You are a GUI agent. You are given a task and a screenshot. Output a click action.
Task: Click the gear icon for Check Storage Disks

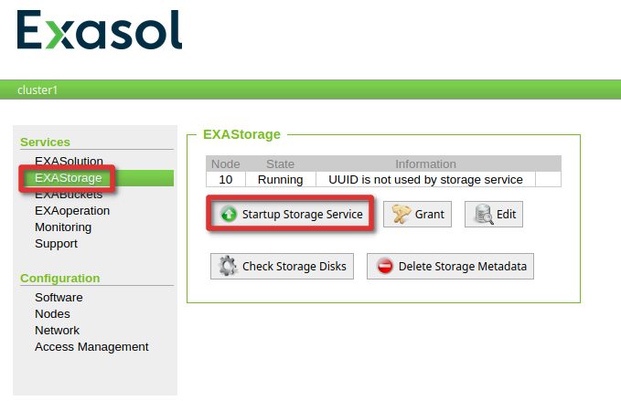[228, 266]
